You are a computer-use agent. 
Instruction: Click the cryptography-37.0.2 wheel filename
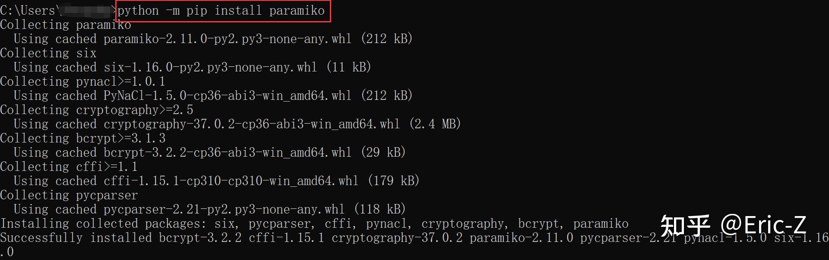pyautogui.click(x=252, y=124)
